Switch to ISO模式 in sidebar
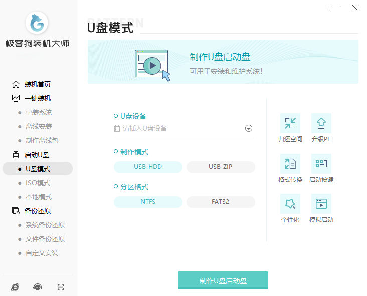The width and height of the screenshot is (367, 296). click(38, 183)
